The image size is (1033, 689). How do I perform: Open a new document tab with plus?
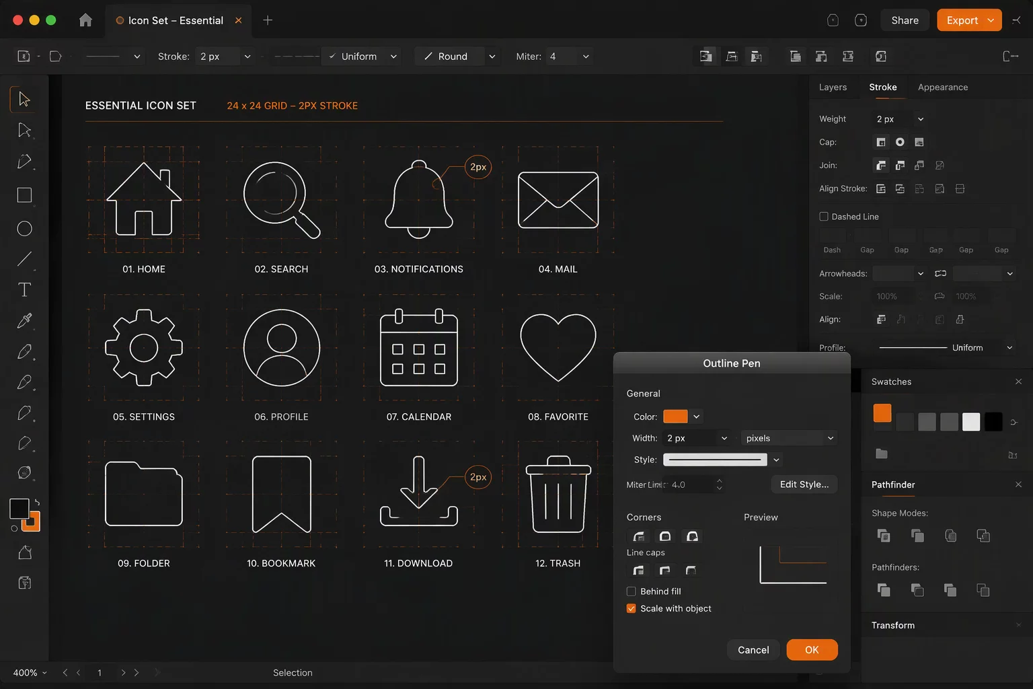tap(268, 20)
